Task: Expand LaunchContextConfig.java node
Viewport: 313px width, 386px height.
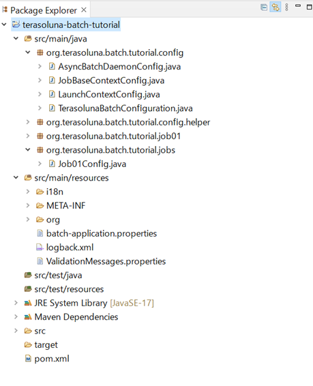Action: [40, 94]
